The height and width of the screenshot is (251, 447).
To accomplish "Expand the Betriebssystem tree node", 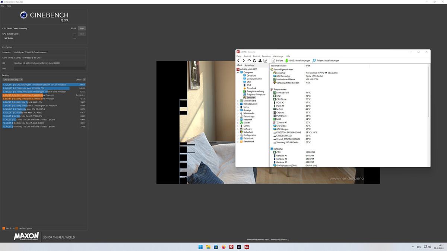I will (238, 104).
